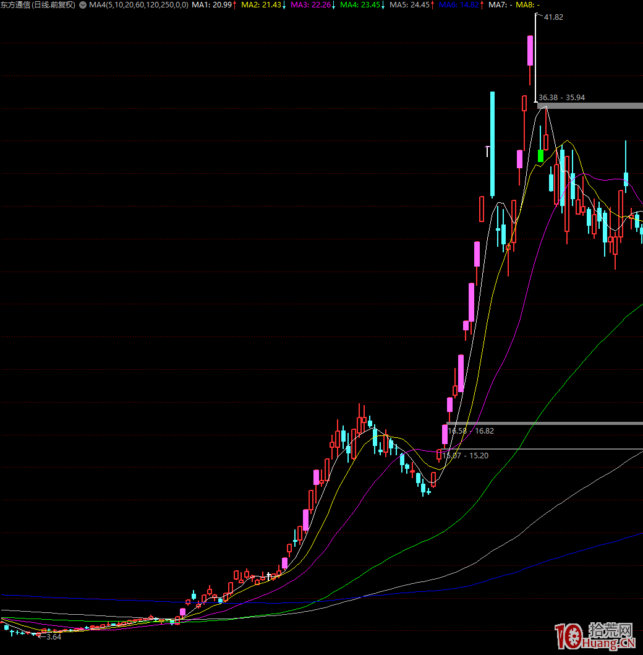Click the 41.82 peak price label

[x=553, y=17]
